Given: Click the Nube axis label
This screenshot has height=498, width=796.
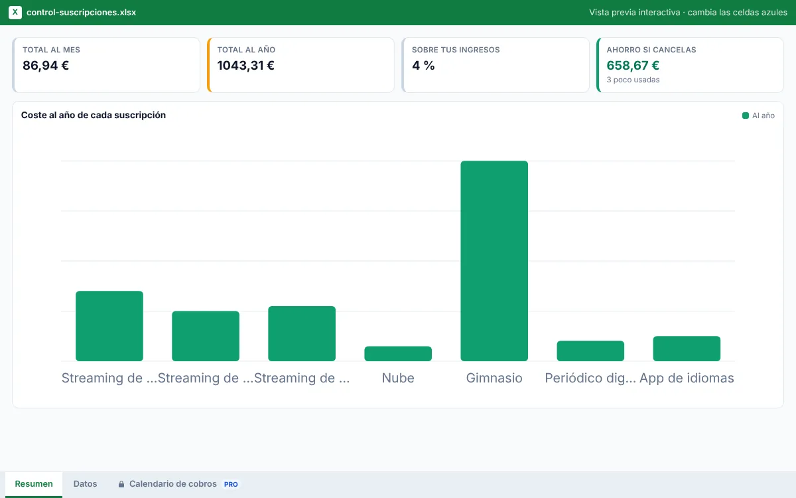Looking at the screenshot, I should tap(398, 378).
